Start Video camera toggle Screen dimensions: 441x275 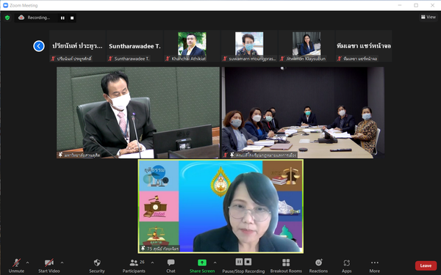pyautogui.click(x=49, y=265)
